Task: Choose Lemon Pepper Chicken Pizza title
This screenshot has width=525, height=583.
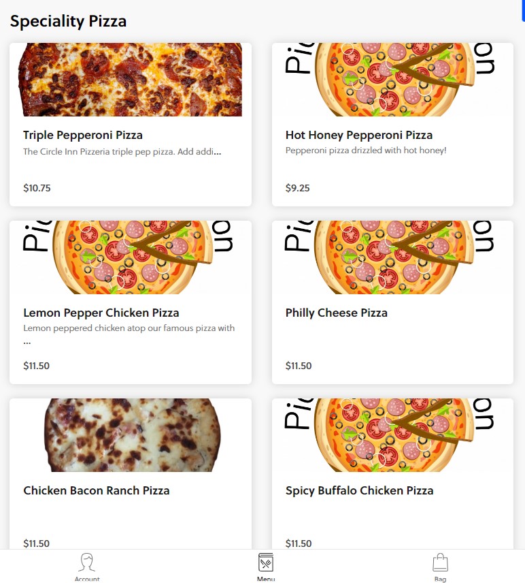Action: (x=101, y=313)
